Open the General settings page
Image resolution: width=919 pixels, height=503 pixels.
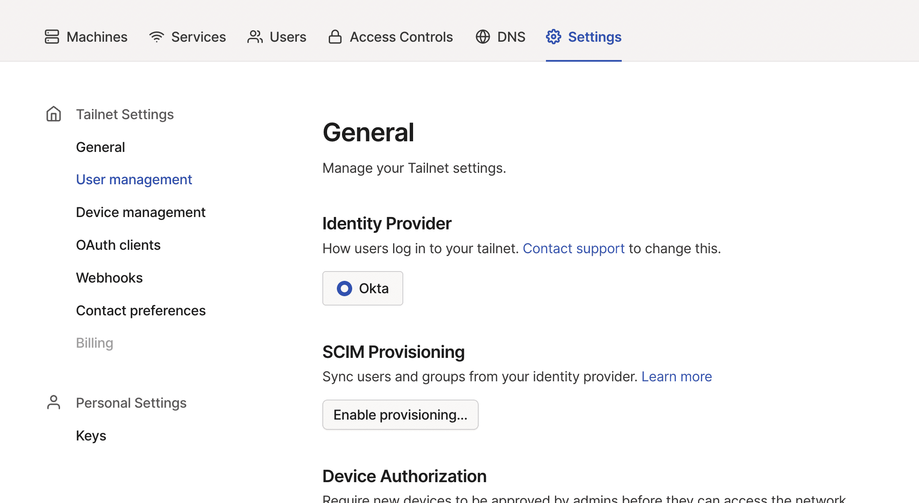pos(101,146)
